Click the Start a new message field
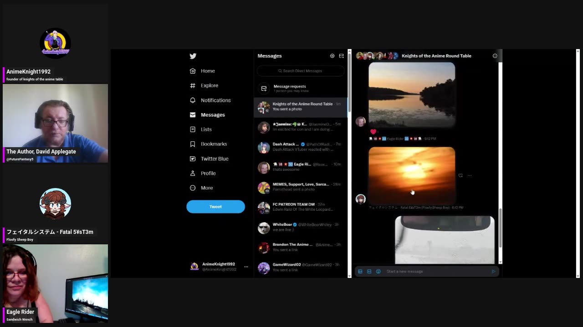Screen dimensions: 583x327 click(x=437, y=271)
